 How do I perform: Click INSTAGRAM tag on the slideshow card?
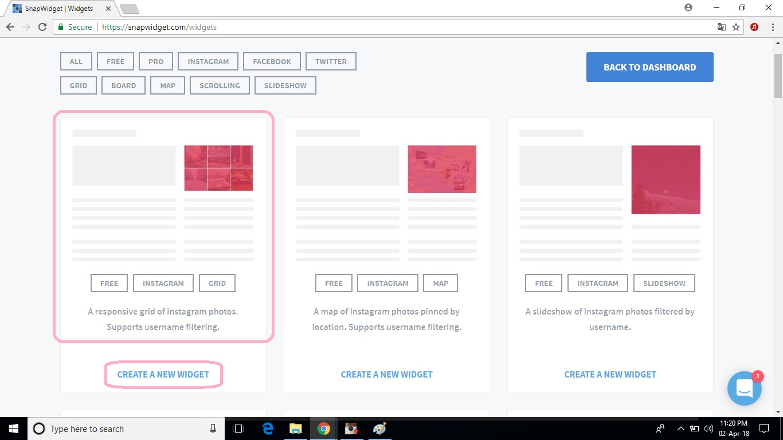[x=598, y=283]
